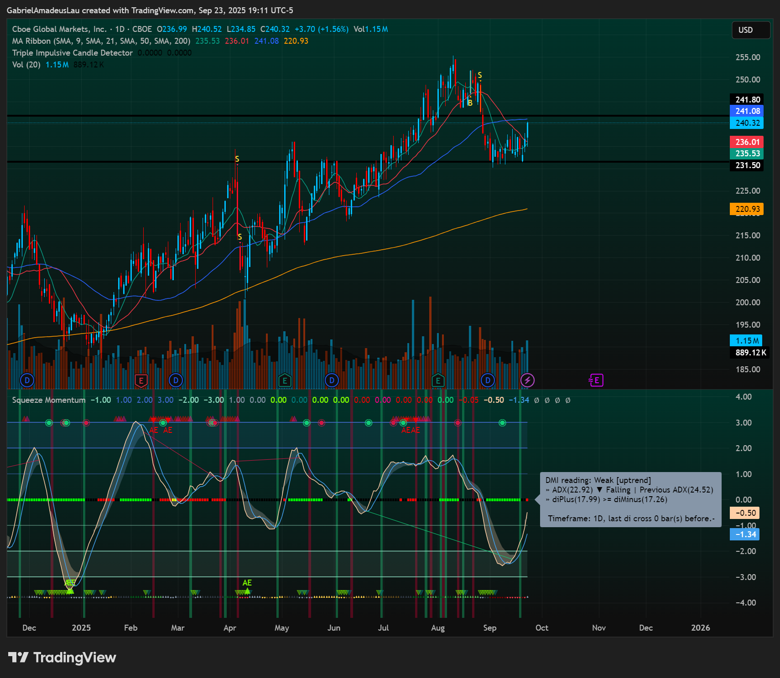Click the green AE label near April

click(247, 583)
